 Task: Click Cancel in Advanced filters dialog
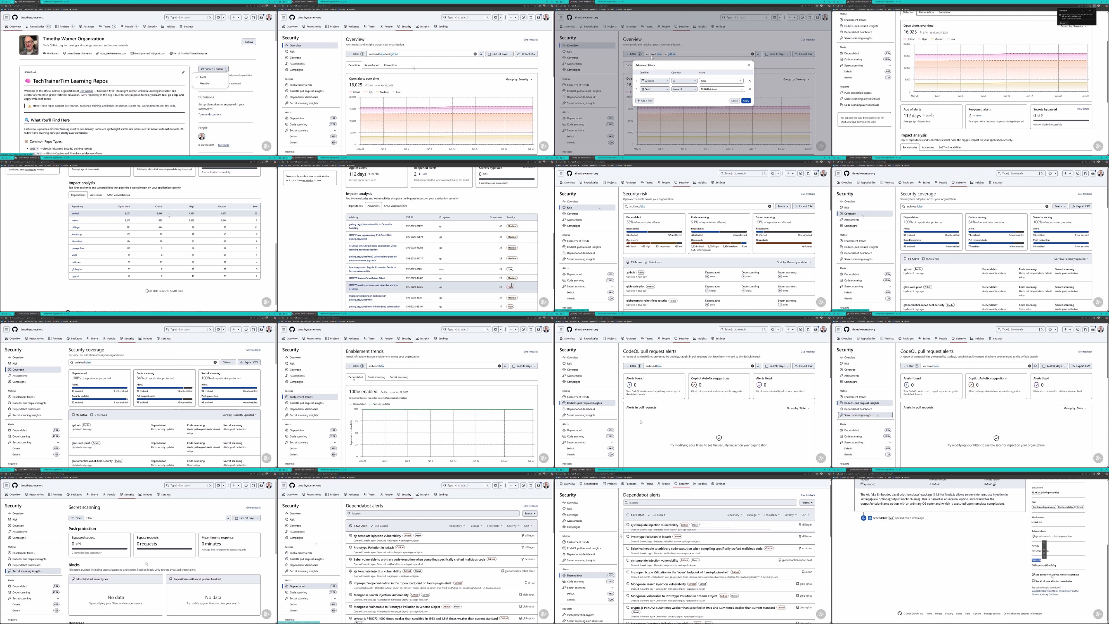click(x=734, y=101)
